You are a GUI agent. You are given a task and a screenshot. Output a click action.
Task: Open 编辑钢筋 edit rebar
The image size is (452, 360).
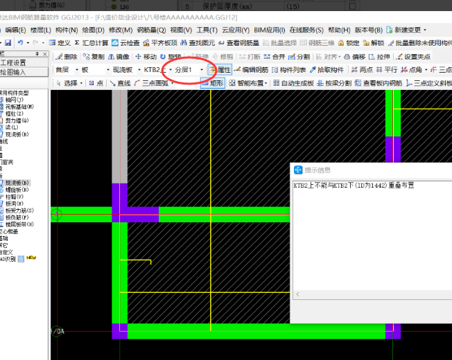coord(251,70)
